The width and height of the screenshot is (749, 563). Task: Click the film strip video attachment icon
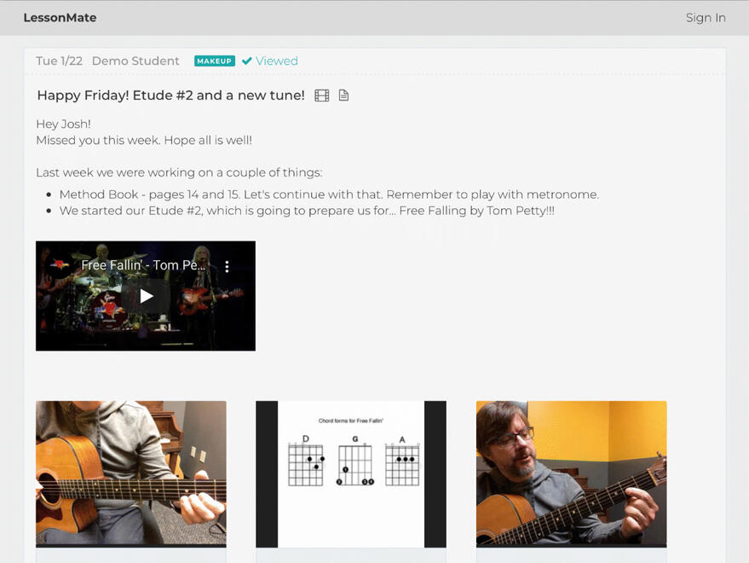[321, 96]
